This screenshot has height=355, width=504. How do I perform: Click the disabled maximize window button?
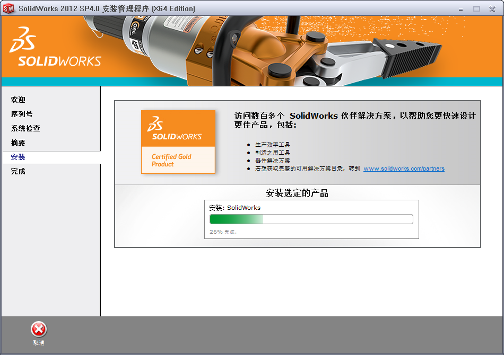point(477,9)
